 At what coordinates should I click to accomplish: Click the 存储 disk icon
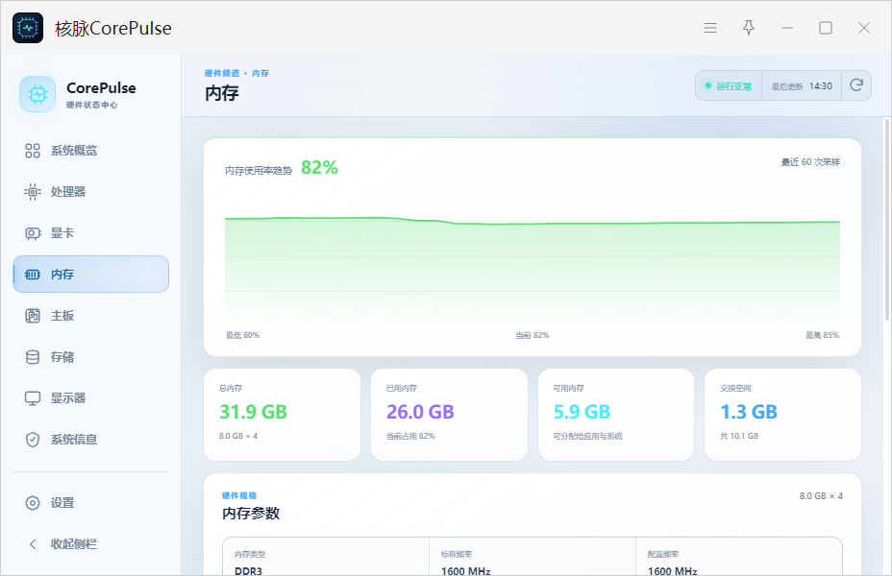tap(33, 357)
